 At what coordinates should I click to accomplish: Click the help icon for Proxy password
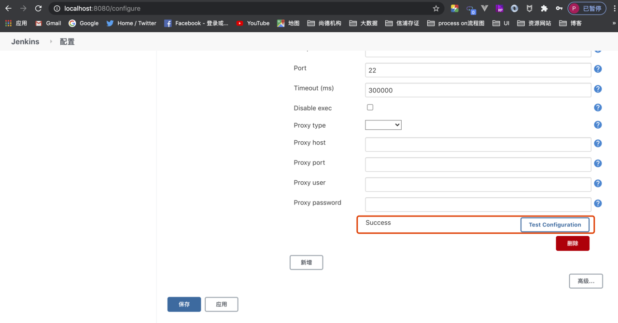598,203
